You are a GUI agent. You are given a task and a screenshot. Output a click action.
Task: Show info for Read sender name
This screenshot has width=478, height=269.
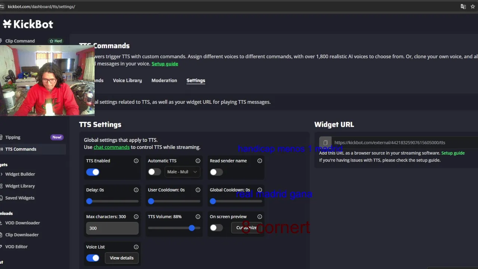pos(260,161)
